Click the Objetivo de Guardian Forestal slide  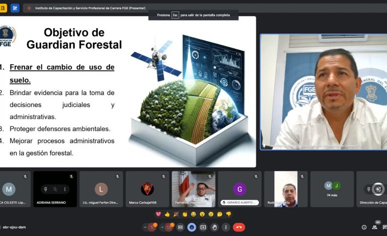128,92
